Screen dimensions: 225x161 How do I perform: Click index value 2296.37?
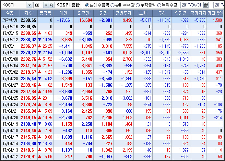(29, 46)
